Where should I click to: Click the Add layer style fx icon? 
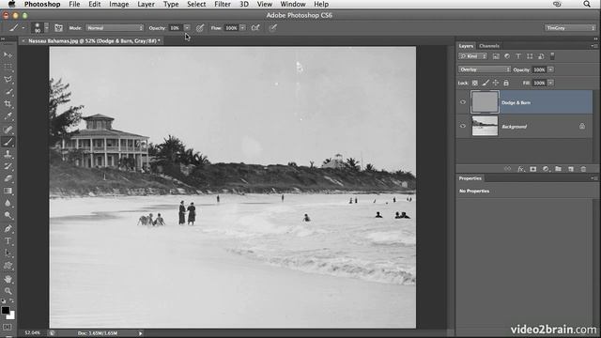point(520,169)
